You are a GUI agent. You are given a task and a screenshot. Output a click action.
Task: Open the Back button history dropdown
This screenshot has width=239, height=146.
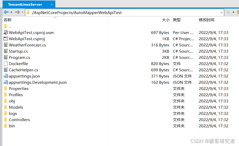11,12
